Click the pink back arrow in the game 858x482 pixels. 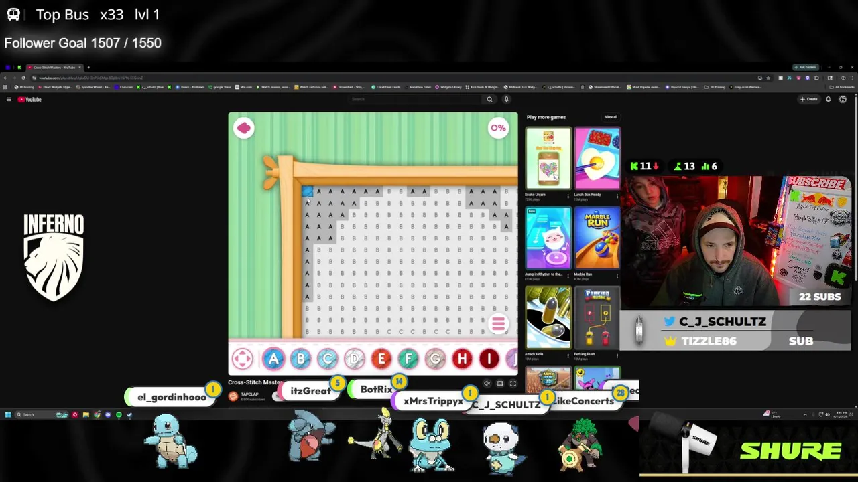[243, 128]
